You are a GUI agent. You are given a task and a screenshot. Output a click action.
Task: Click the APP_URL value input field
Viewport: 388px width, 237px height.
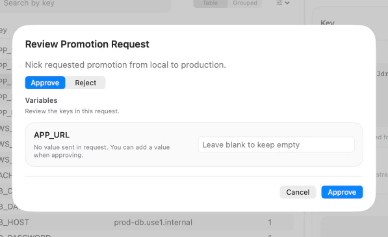(x=276, y=145)
